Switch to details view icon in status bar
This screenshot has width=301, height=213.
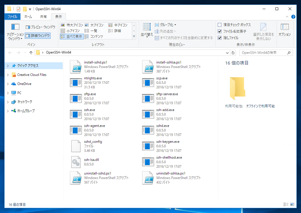286,204
